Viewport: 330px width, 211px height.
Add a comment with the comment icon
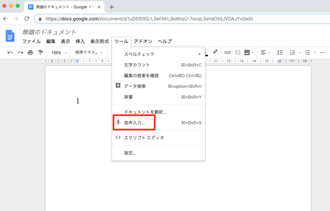click(238, 53)
